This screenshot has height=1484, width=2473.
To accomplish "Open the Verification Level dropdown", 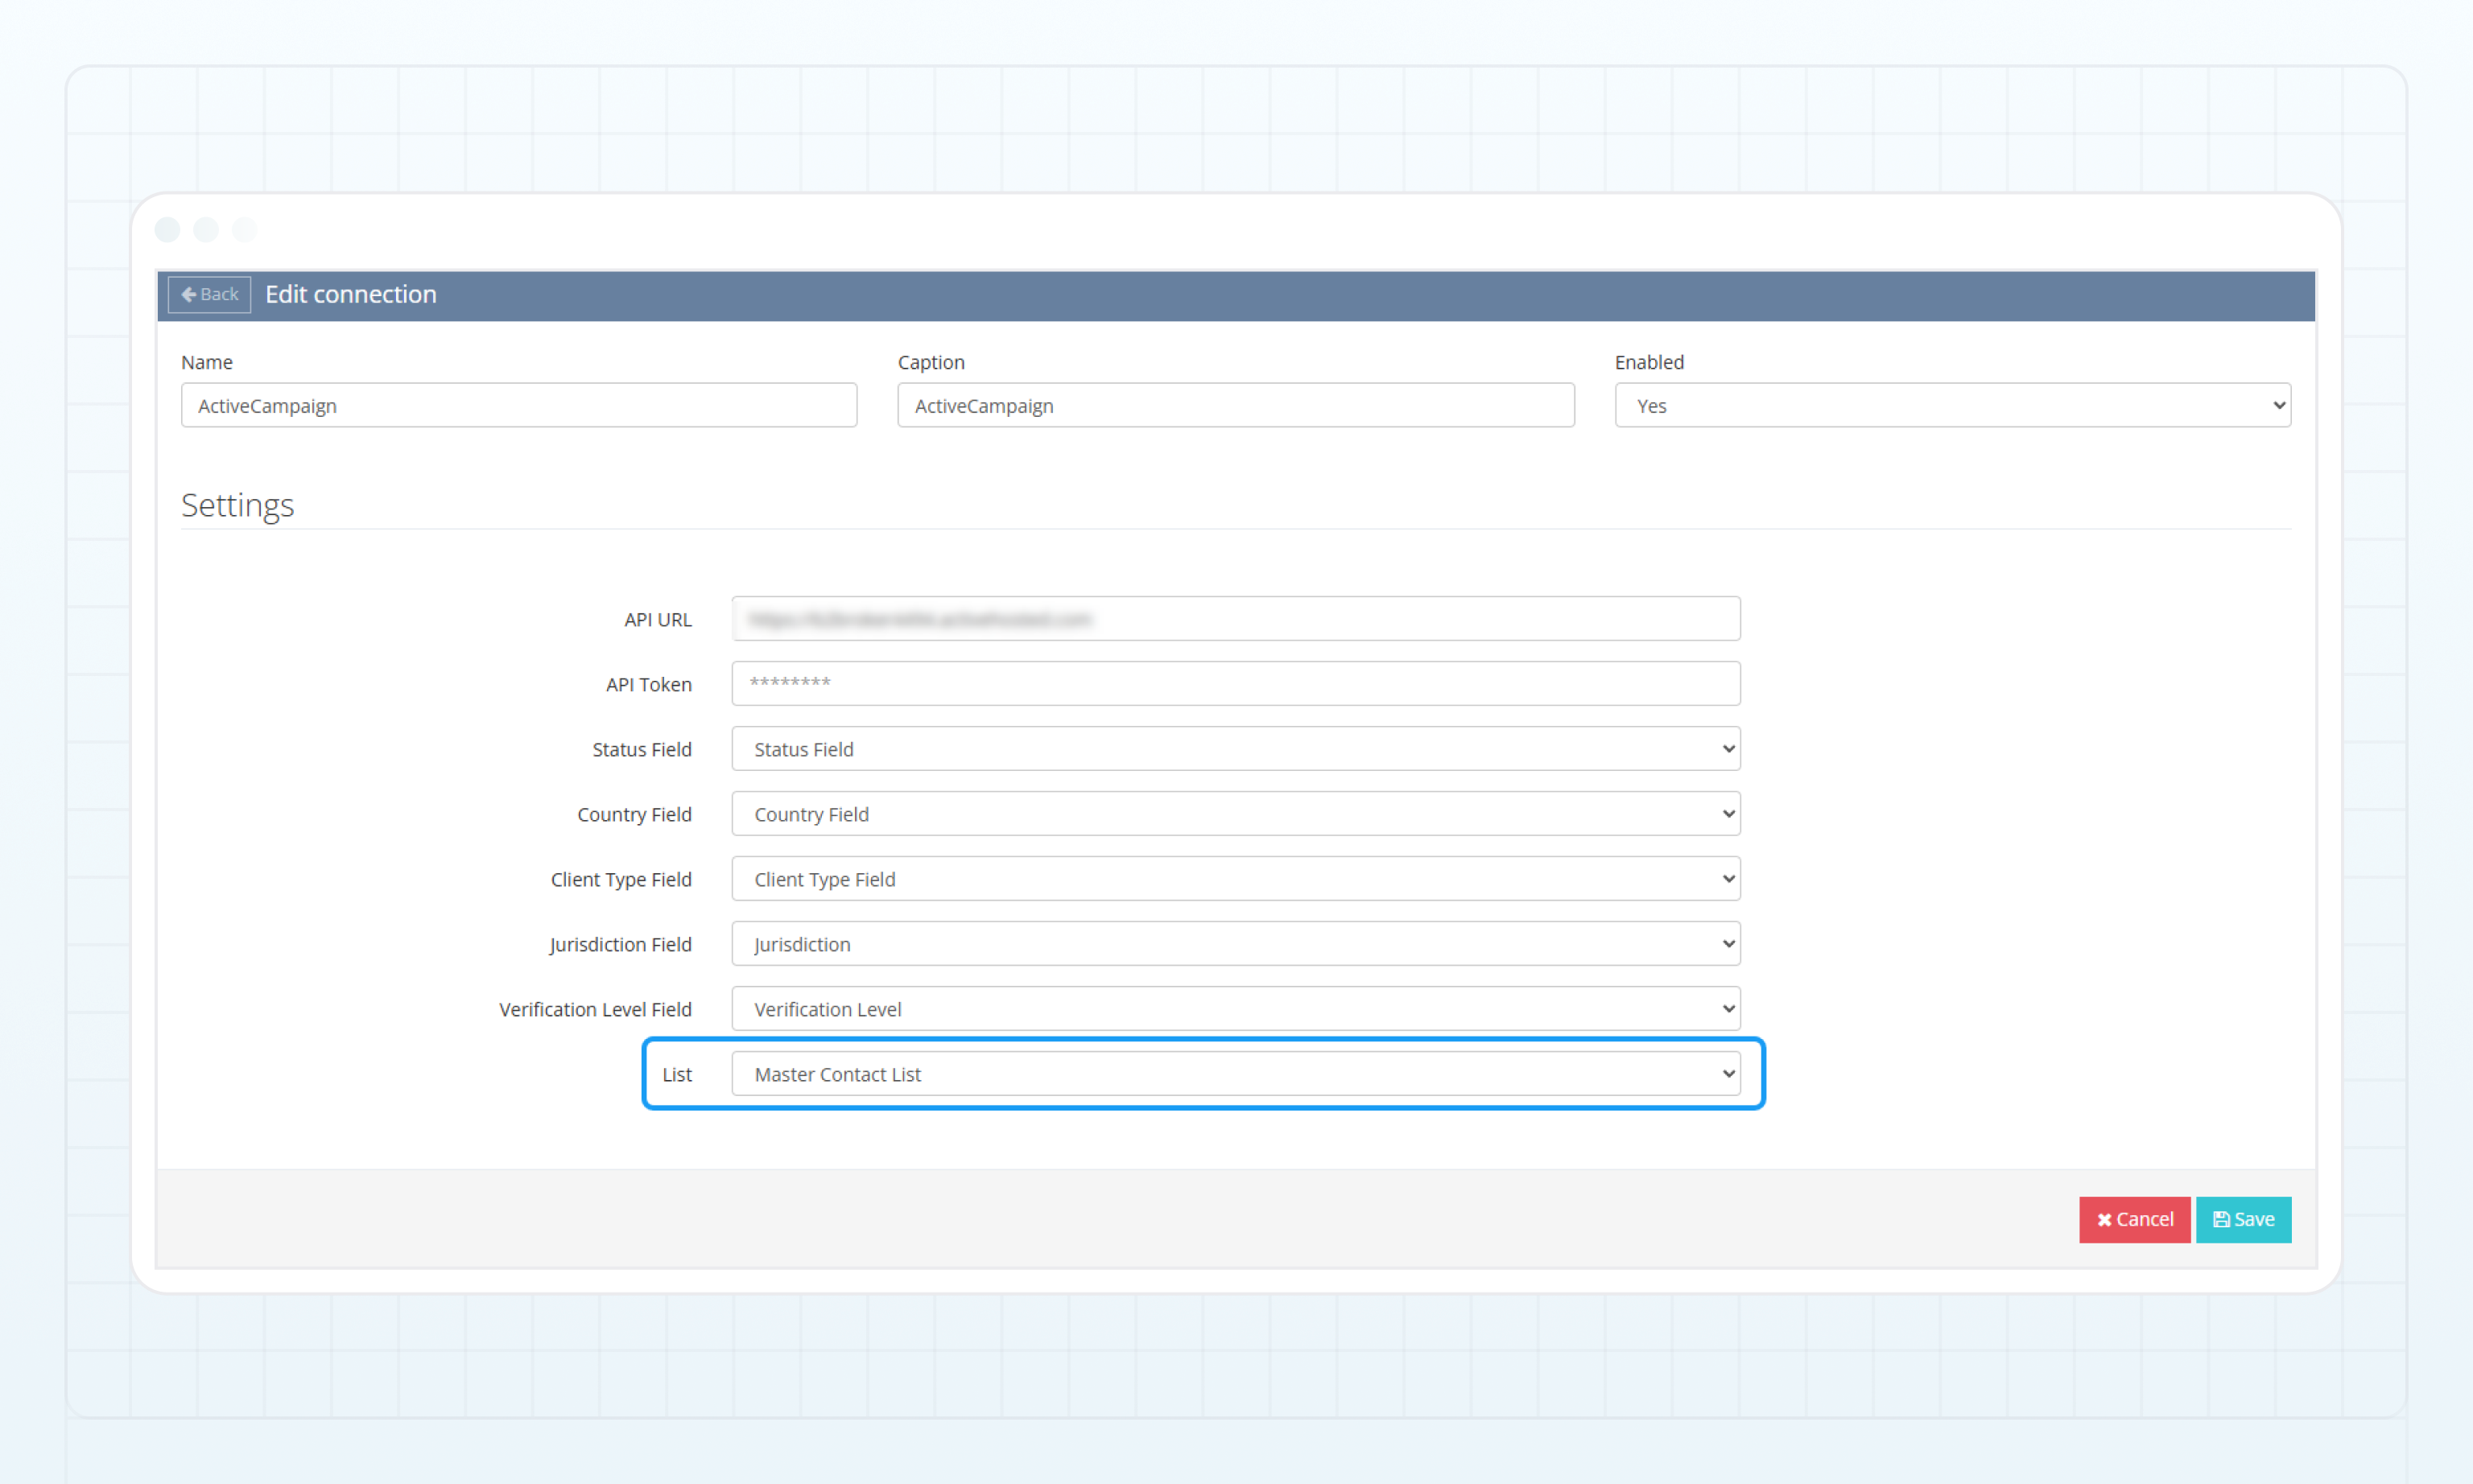I will pos(1235,1008).
